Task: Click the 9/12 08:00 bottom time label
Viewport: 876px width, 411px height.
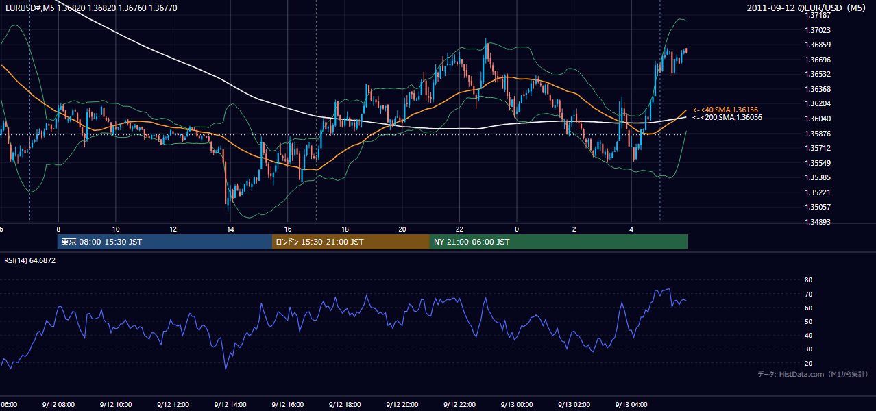Action: point(58,405)
